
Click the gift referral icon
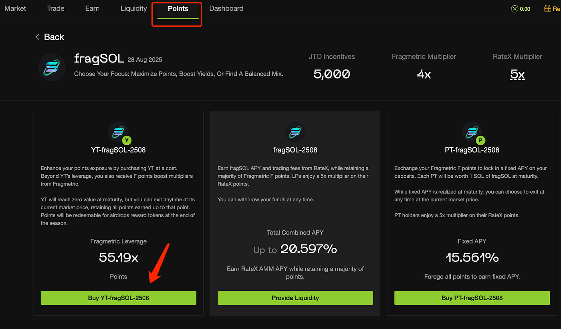coord(547,8)
